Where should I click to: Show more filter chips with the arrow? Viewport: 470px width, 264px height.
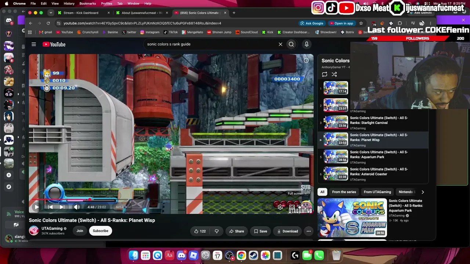[x=423, y=192]
